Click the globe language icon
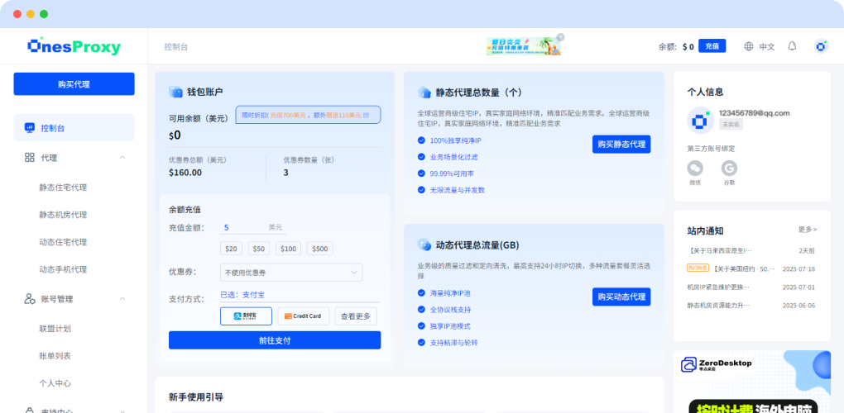The height and width of the screenshot is (413, 844). (x=749, y=46)
